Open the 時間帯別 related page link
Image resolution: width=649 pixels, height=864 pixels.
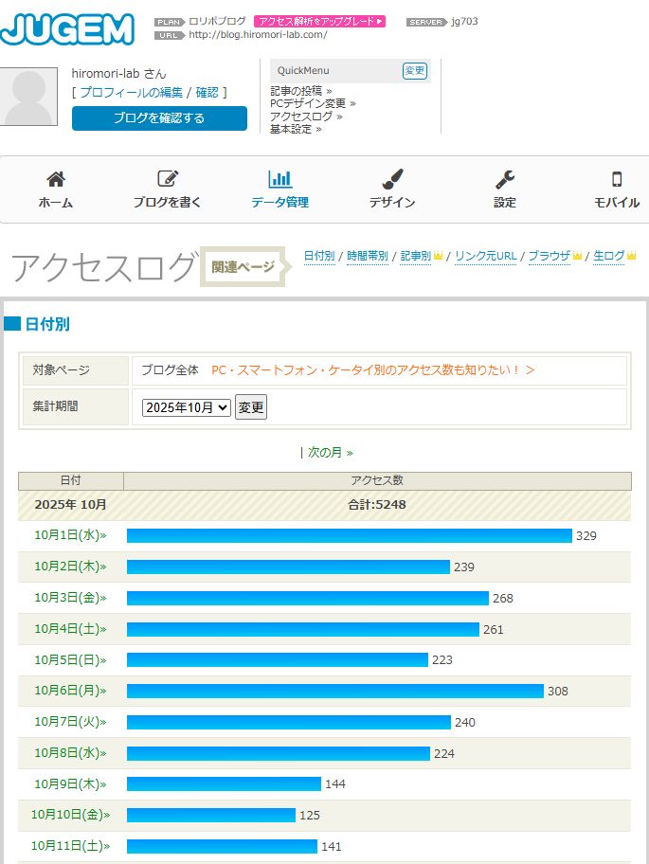(367, 256)
